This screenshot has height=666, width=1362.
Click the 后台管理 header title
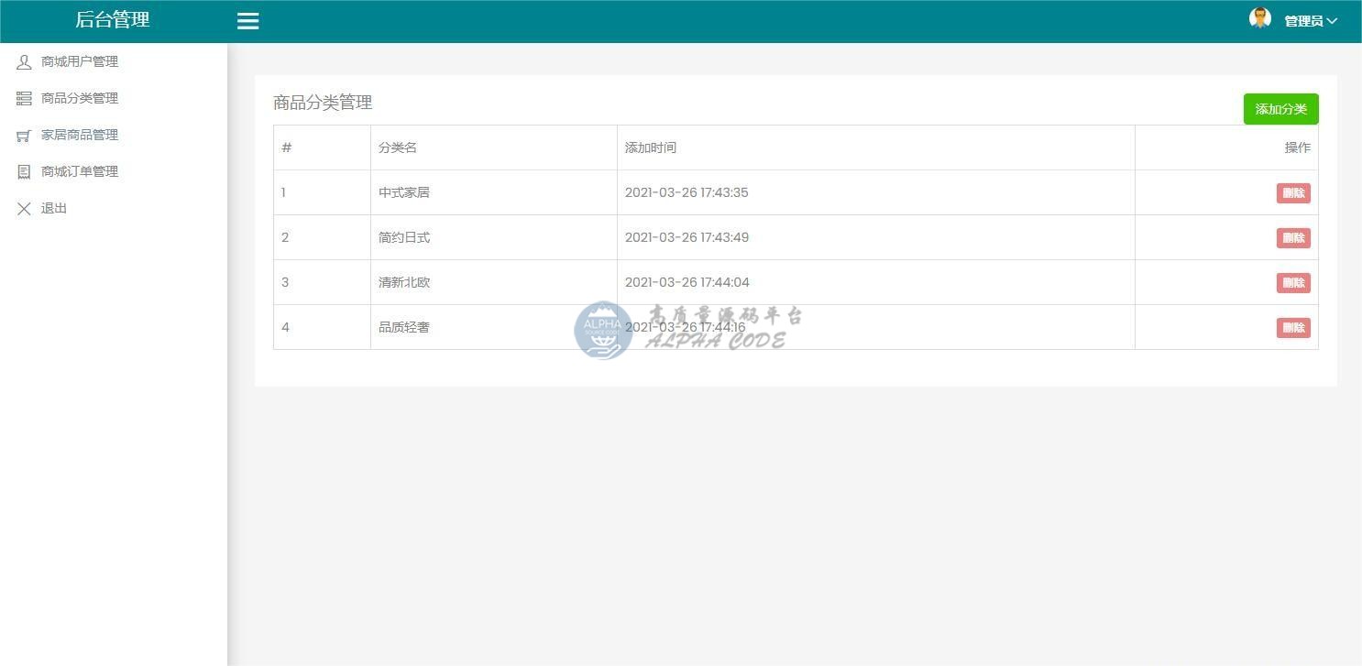click(112, 20)
